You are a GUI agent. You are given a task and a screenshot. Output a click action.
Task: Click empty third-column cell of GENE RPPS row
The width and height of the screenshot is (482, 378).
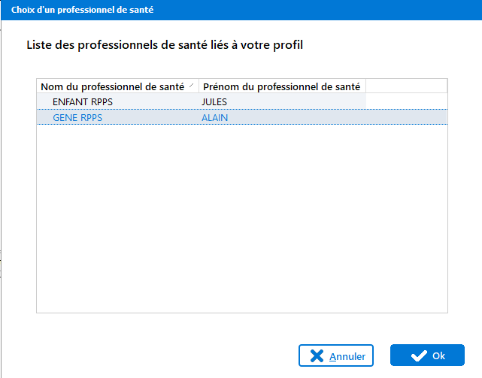coord(406,117)
